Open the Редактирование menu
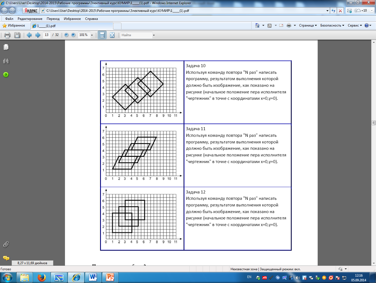The width and height of the screenshot is (376, 283). pyautogui.click(x=30, y=19)
